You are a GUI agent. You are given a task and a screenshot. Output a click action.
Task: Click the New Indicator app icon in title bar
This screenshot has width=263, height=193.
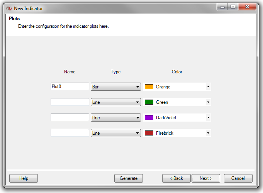click(9, 8)
